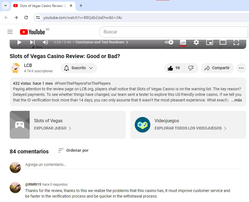
Task: Select the youtube.com URL in address bar
Action: (83, 18)
